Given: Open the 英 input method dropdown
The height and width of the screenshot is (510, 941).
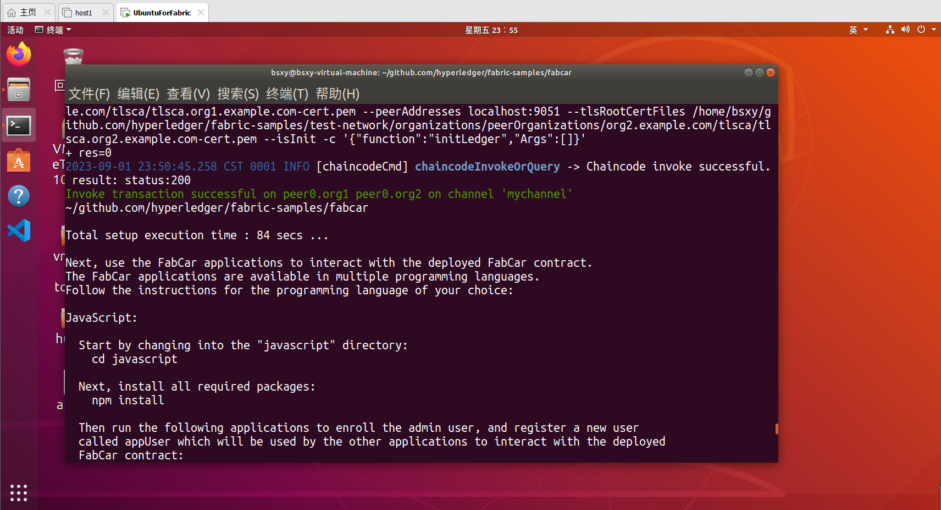Looking at the screenshot, I should (859, 30).
